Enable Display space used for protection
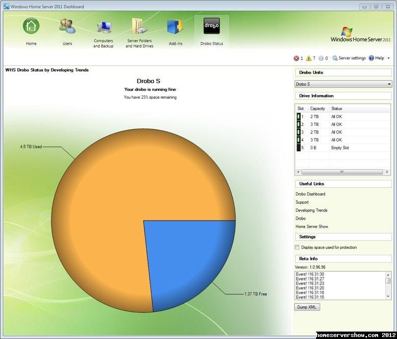This screenshot has height=339, width=397. (x=297, y=247)
